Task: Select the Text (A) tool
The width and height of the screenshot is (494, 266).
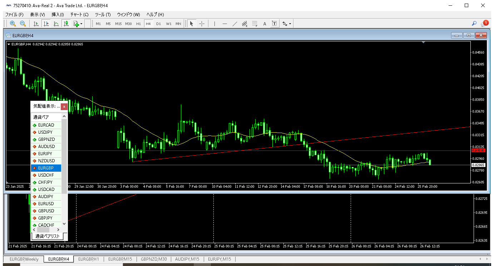Action: tap(265, 24)
